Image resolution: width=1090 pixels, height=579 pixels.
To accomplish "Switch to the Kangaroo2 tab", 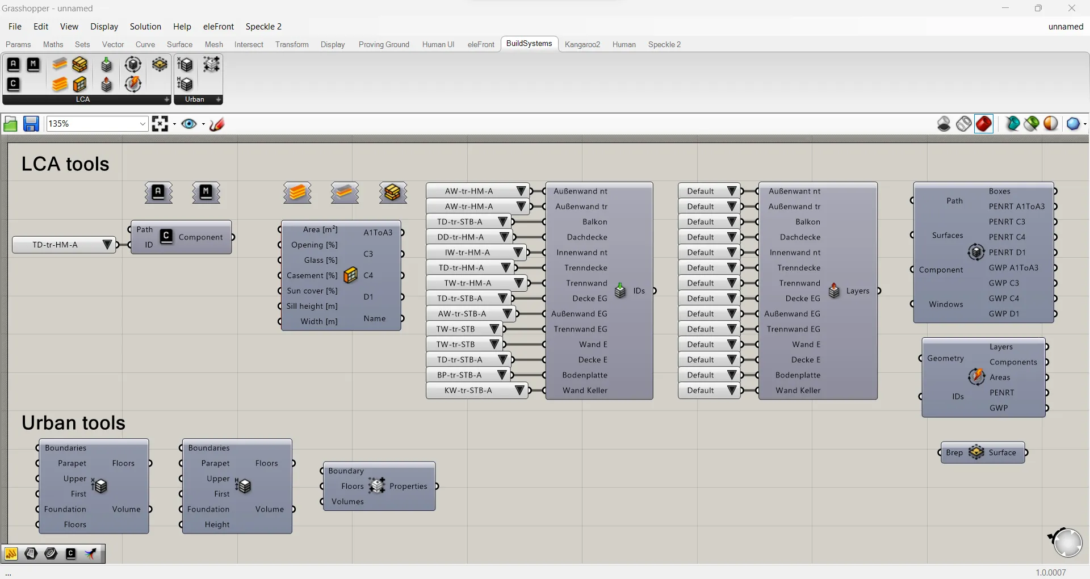I will 582,44.
